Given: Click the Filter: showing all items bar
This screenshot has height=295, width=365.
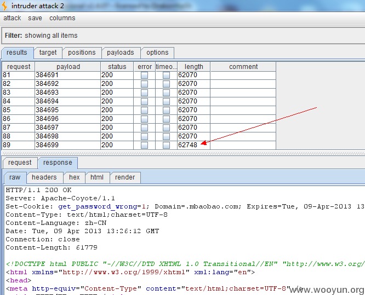Looking at the screenshot, I should click(x=183, y=36).
